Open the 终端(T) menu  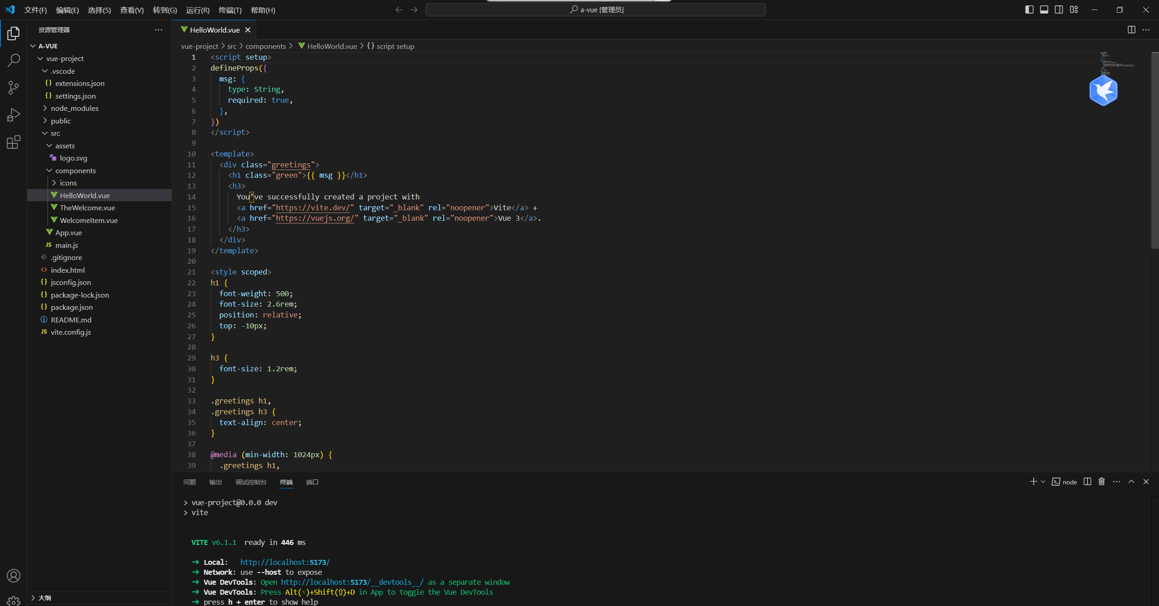click(230, 10)
